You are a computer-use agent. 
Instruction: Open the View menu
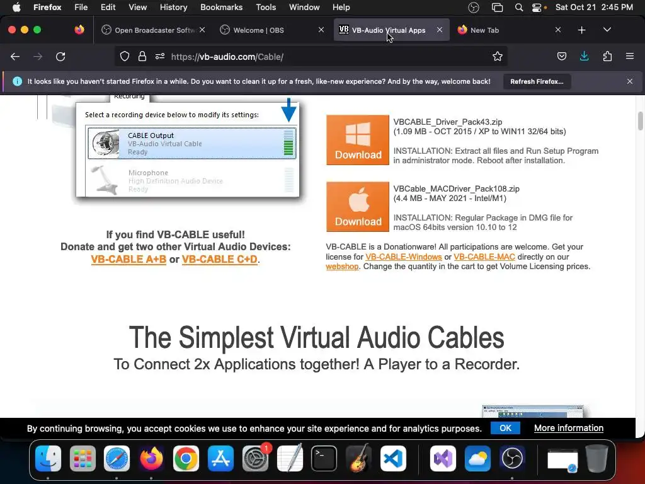[x=137, y=8]
